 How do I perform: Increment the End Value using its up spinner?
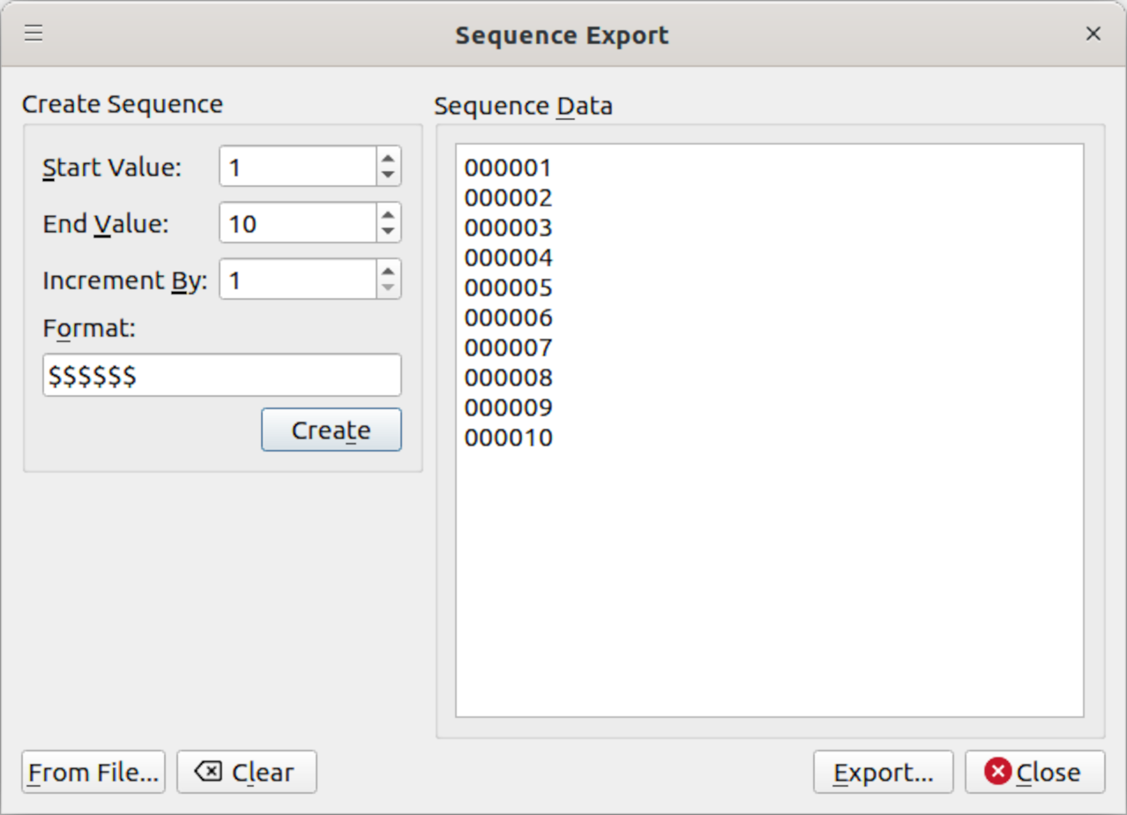pos(388,213)
